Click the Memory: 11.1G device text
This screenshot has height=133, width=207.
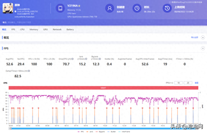(74, 10)
